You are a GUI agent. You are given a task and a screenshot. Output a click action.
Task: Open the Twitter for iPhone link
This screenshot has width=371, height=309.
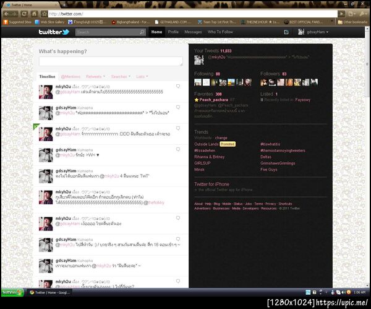tap(211, 184)
